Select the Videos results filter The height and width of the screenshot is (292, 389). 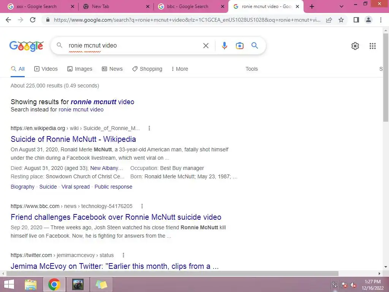coord(46,69)
